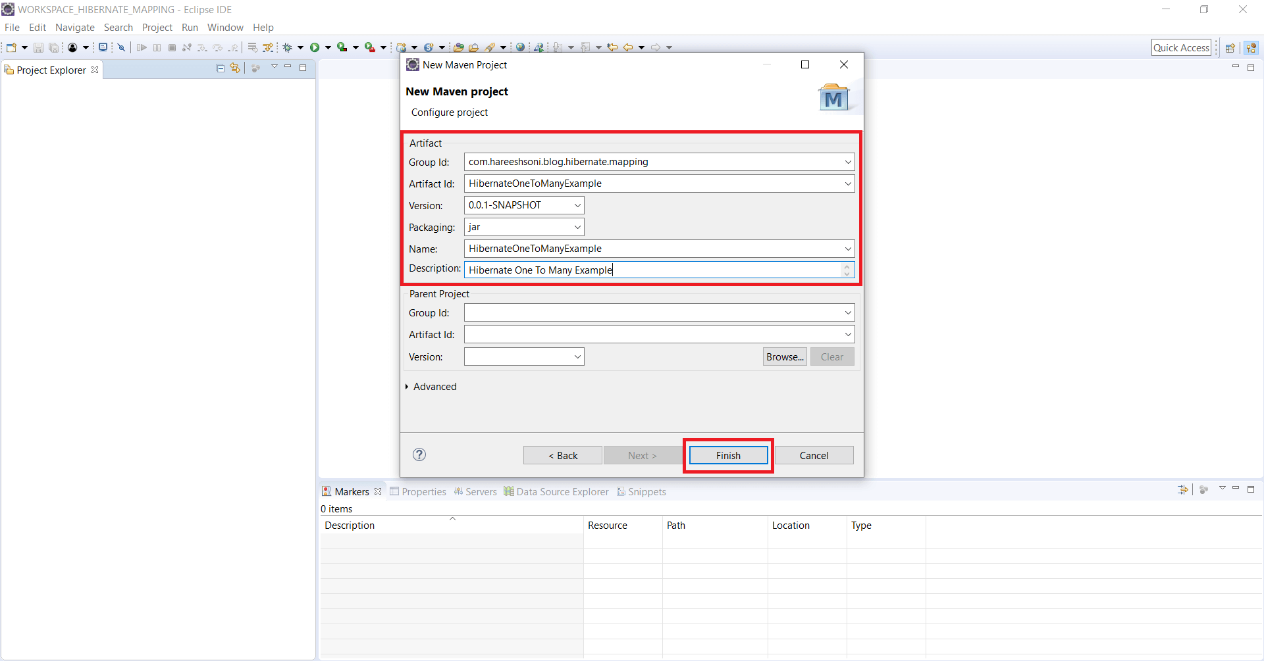Click the Save All toolbar icon
This screenshot has height=661, width=1264.
pos(53,47)
